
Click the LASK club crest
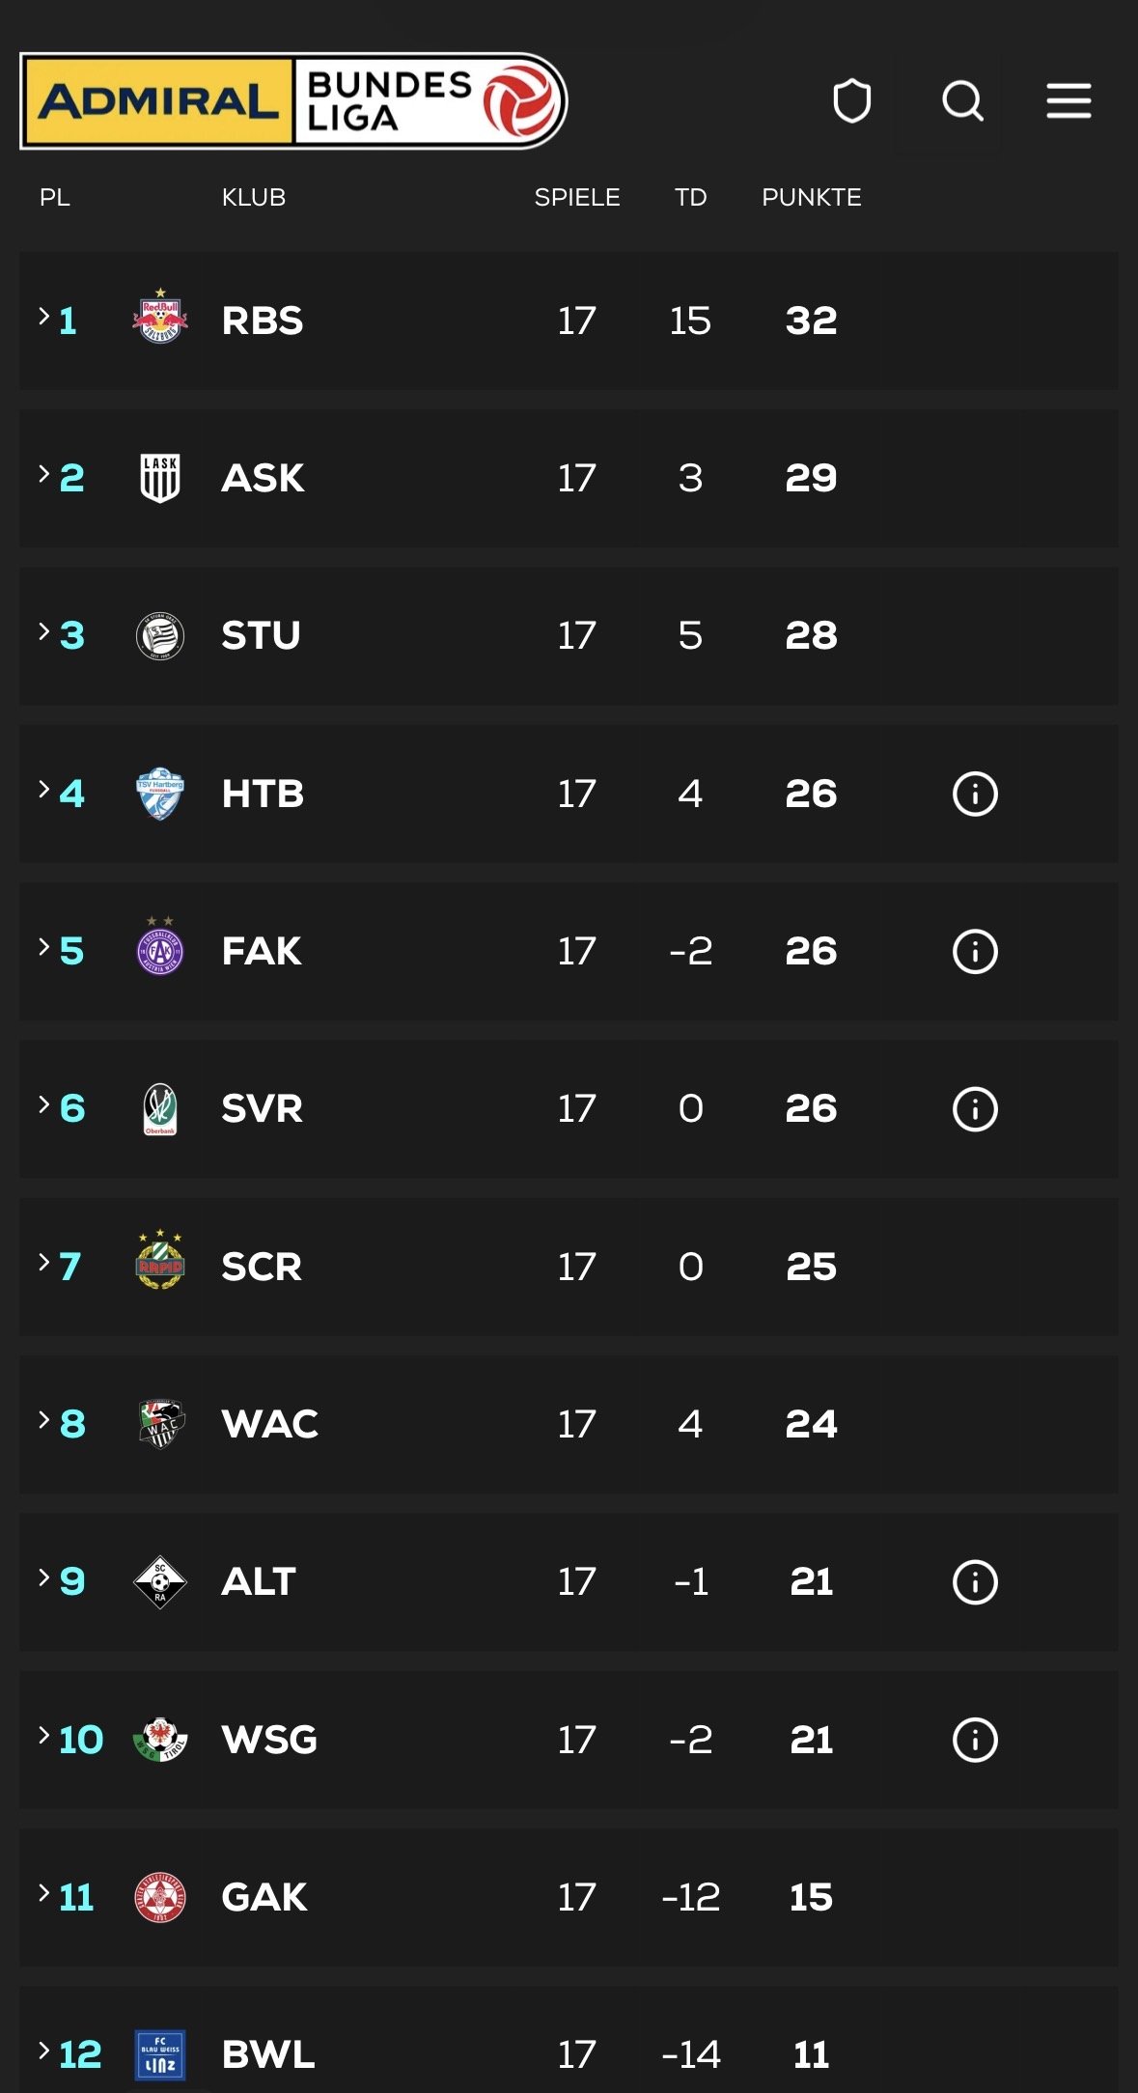coord(160,478)
